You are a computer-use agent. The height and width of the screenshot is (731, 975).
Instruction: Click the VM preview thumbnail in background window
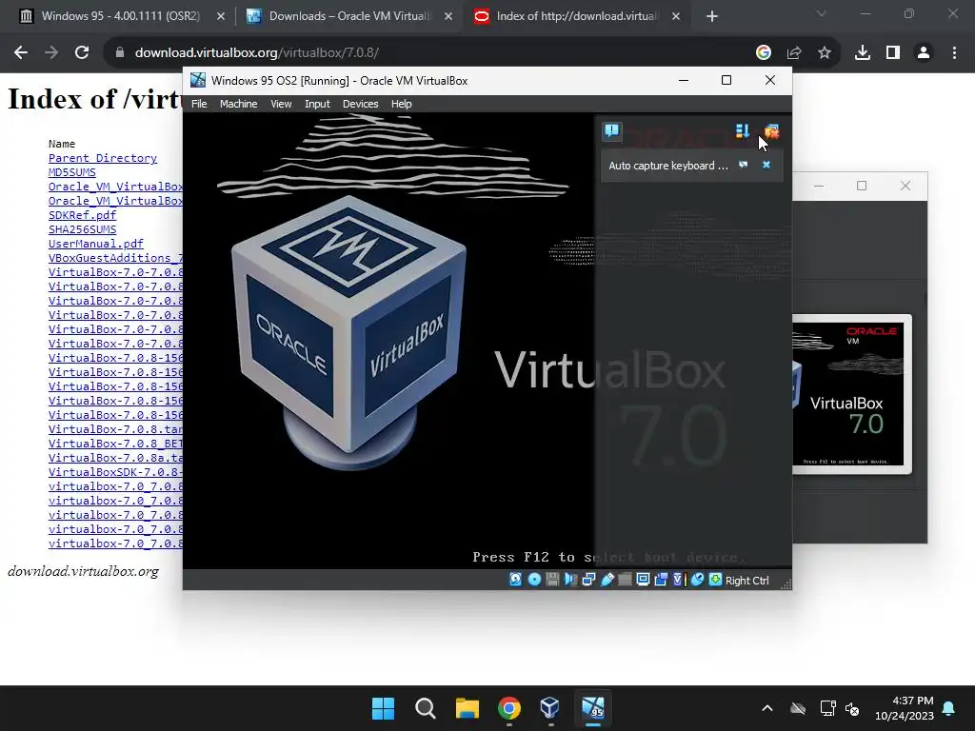pyautogui.click(x=851, y=394)
